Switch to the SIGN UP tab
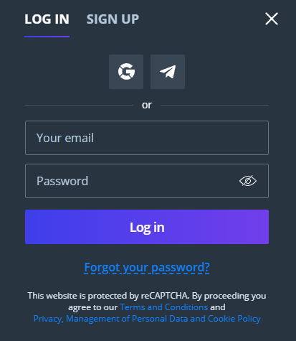This screenshot has height=341, width=296. [x=113, y=19]
